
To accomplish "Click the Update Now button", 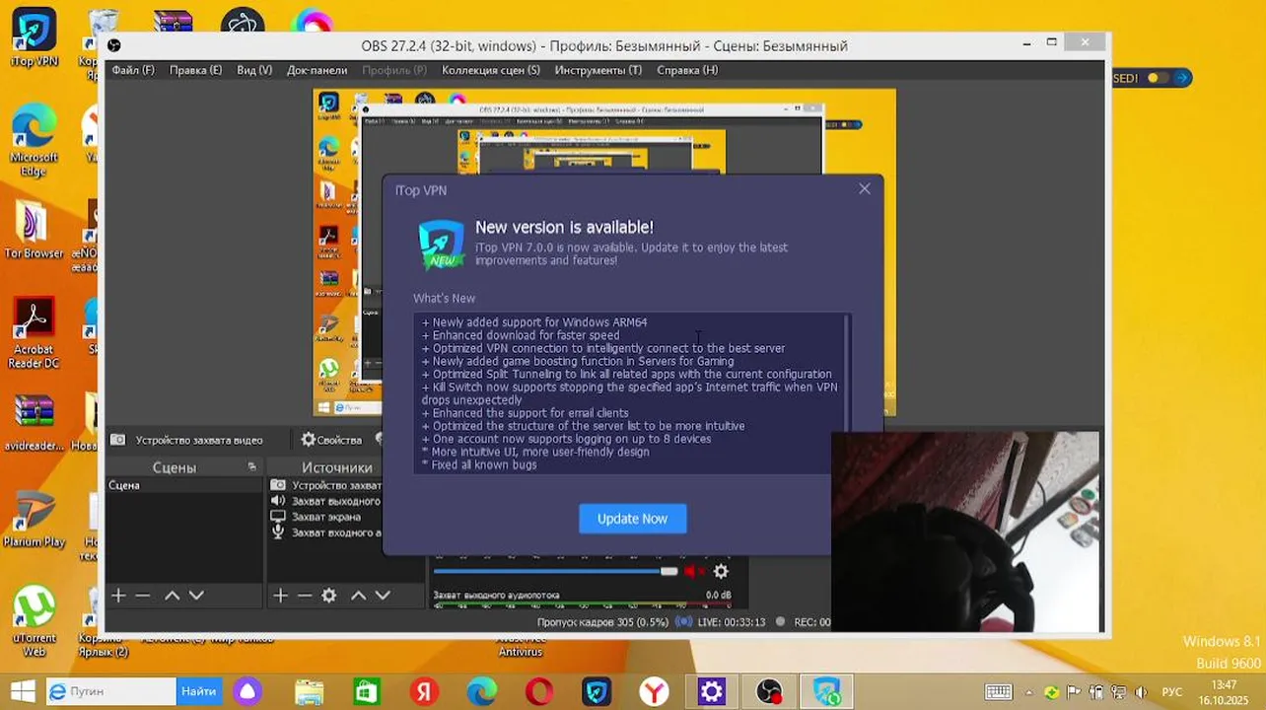I will click(632, 519).
